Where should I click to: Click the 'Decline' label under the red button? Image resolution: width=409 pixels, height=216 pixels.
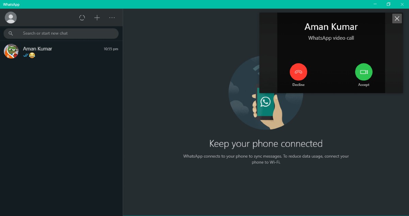298,85
